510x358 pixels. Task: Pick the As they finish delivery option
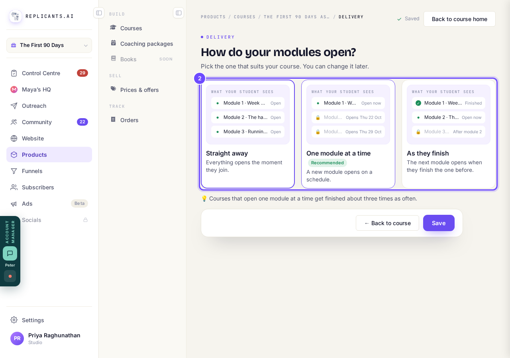pyautogui.click(x=449, y=134)
